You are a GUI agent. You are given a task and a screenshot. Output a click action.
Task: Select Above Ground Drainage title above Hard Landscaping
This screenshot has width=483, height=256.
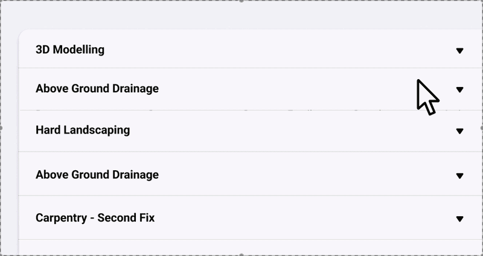click(x=97, y=89)
